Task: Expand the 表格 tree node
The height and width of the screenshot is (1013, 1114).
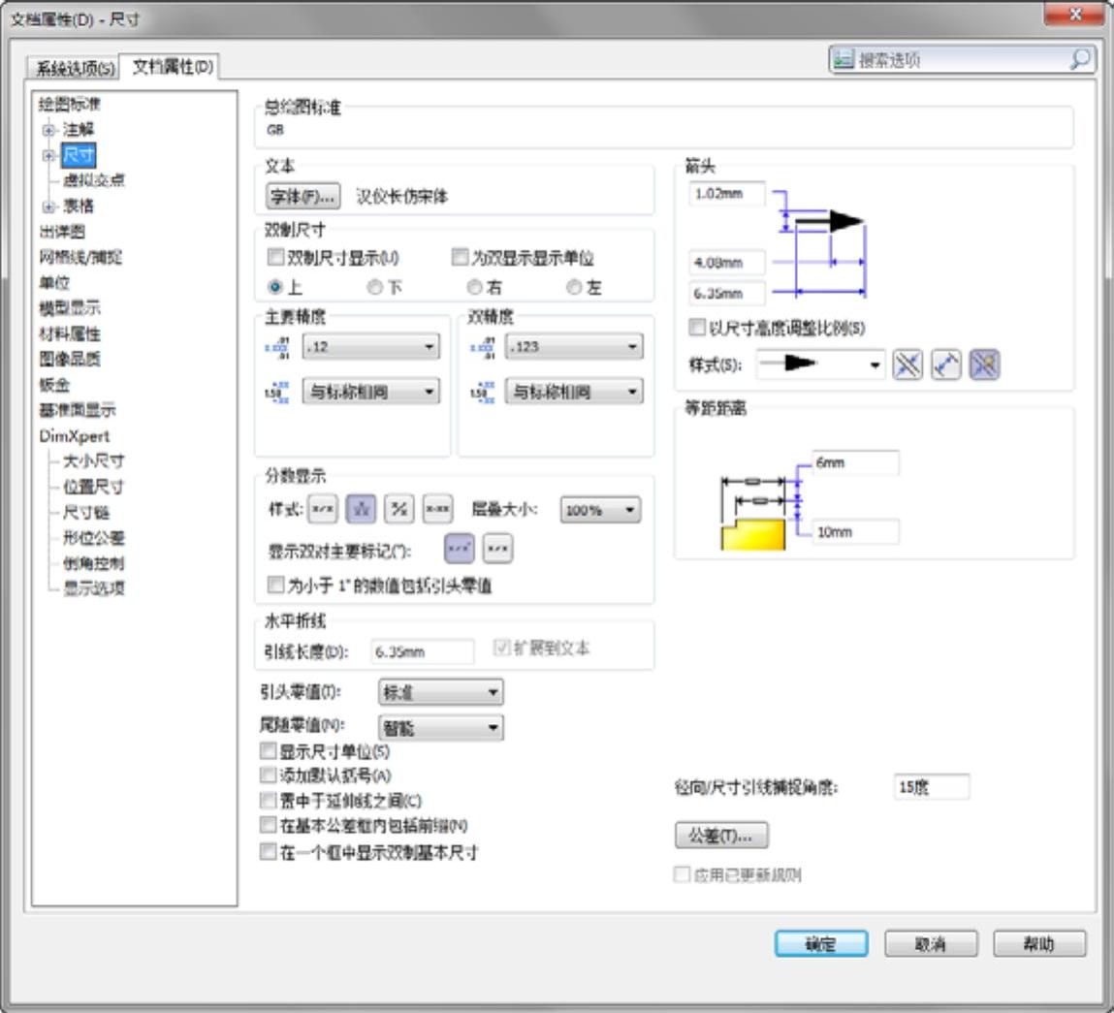Action: point(49,206)
